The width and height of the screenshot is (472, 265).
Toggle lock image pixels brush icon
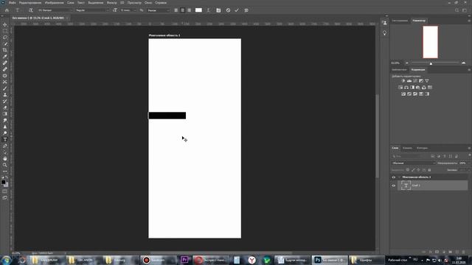(413, 170)
